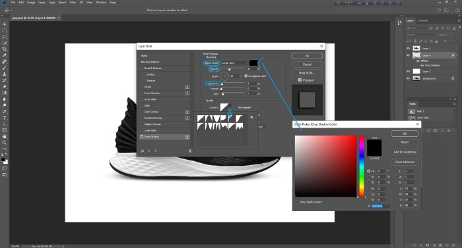
Task: Open the Paths panel menu
Action: (x=454, y=104)
